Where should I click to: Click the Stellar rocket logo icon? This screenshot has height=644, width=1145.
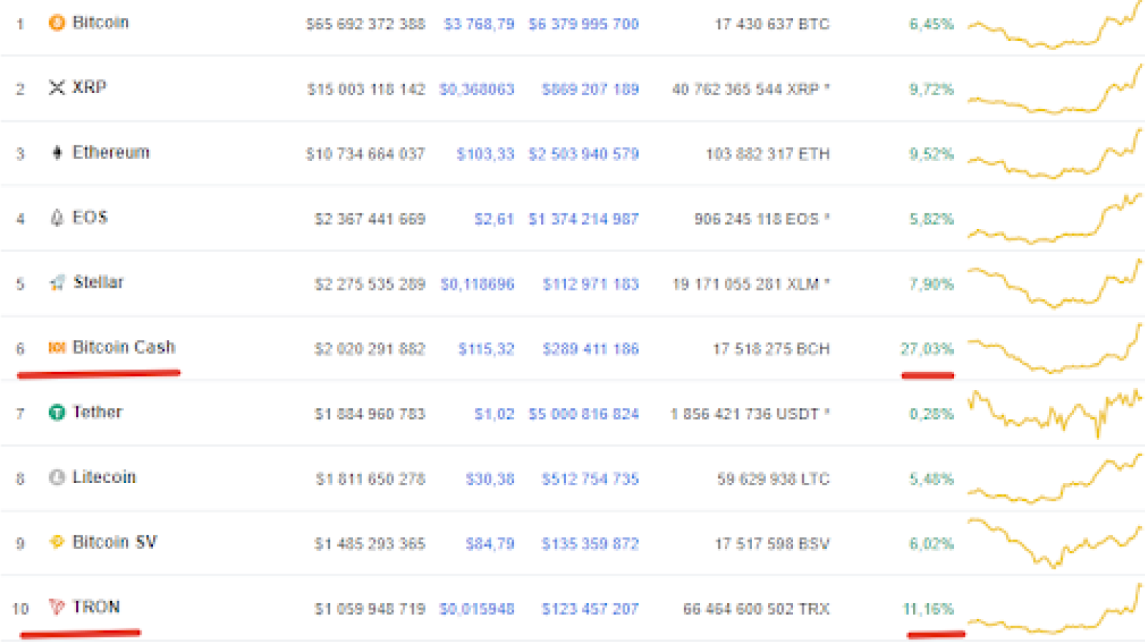pyautogui.click(x=57, y=283)
